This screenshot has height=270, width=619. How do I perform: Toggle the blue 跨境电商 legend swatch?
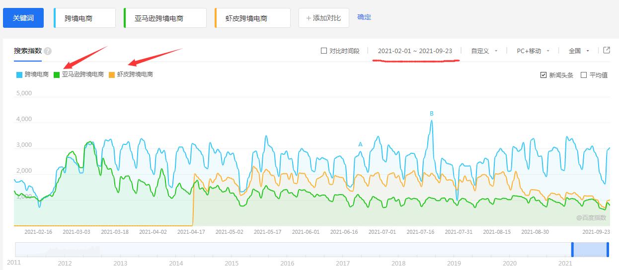tap(19, 75)
